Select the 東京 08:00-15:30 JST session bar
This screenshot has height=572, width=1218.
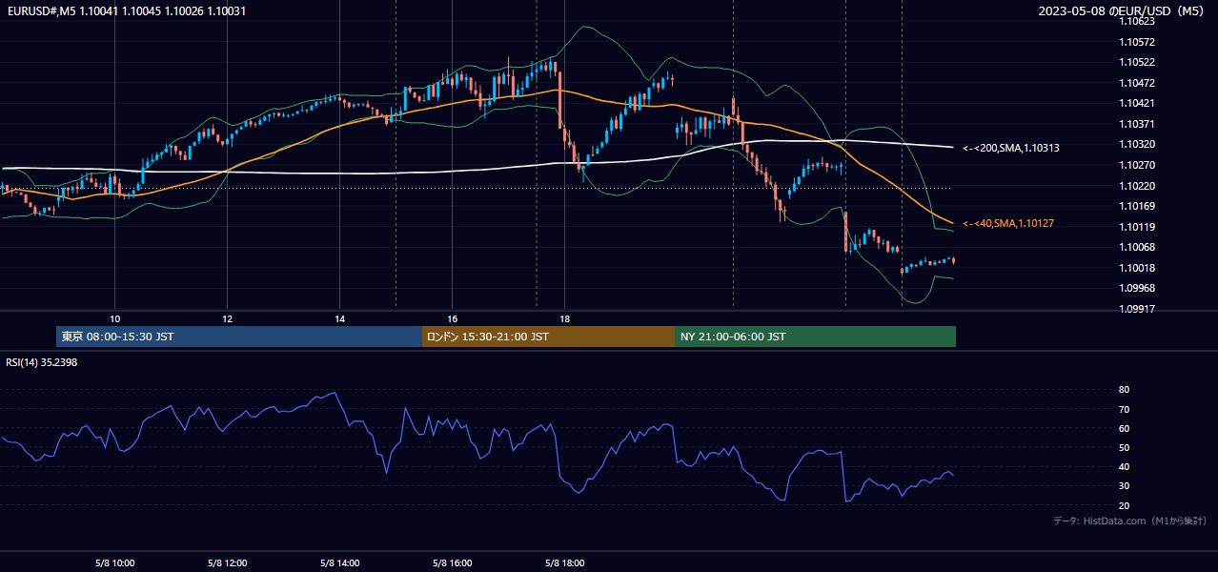[239, 337]
